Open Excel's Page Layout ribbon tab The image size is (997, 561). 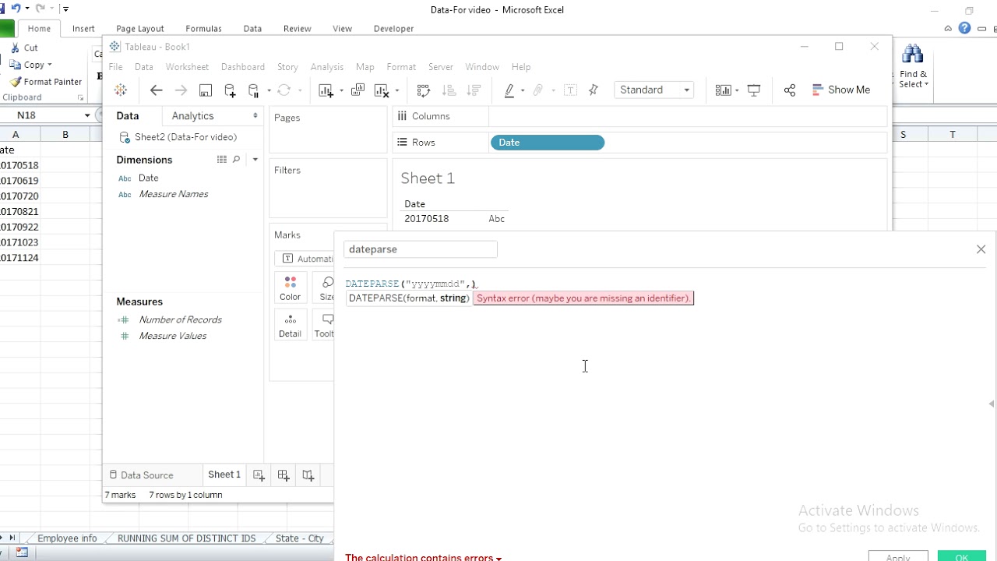[x=140, y=29]
